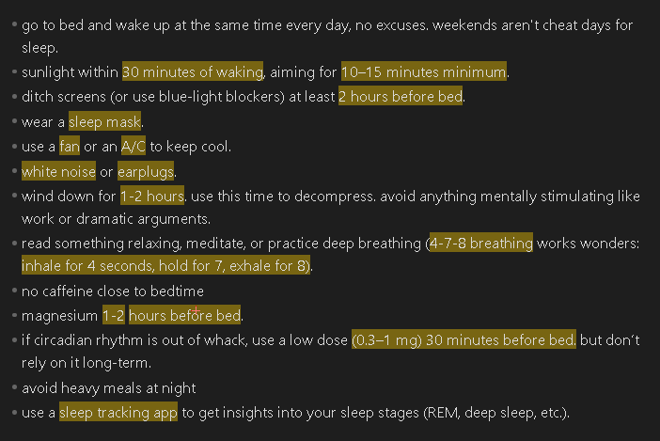
Task: Click highlighted 'hours before bed' in magnesium line
Action: (185, 315)
